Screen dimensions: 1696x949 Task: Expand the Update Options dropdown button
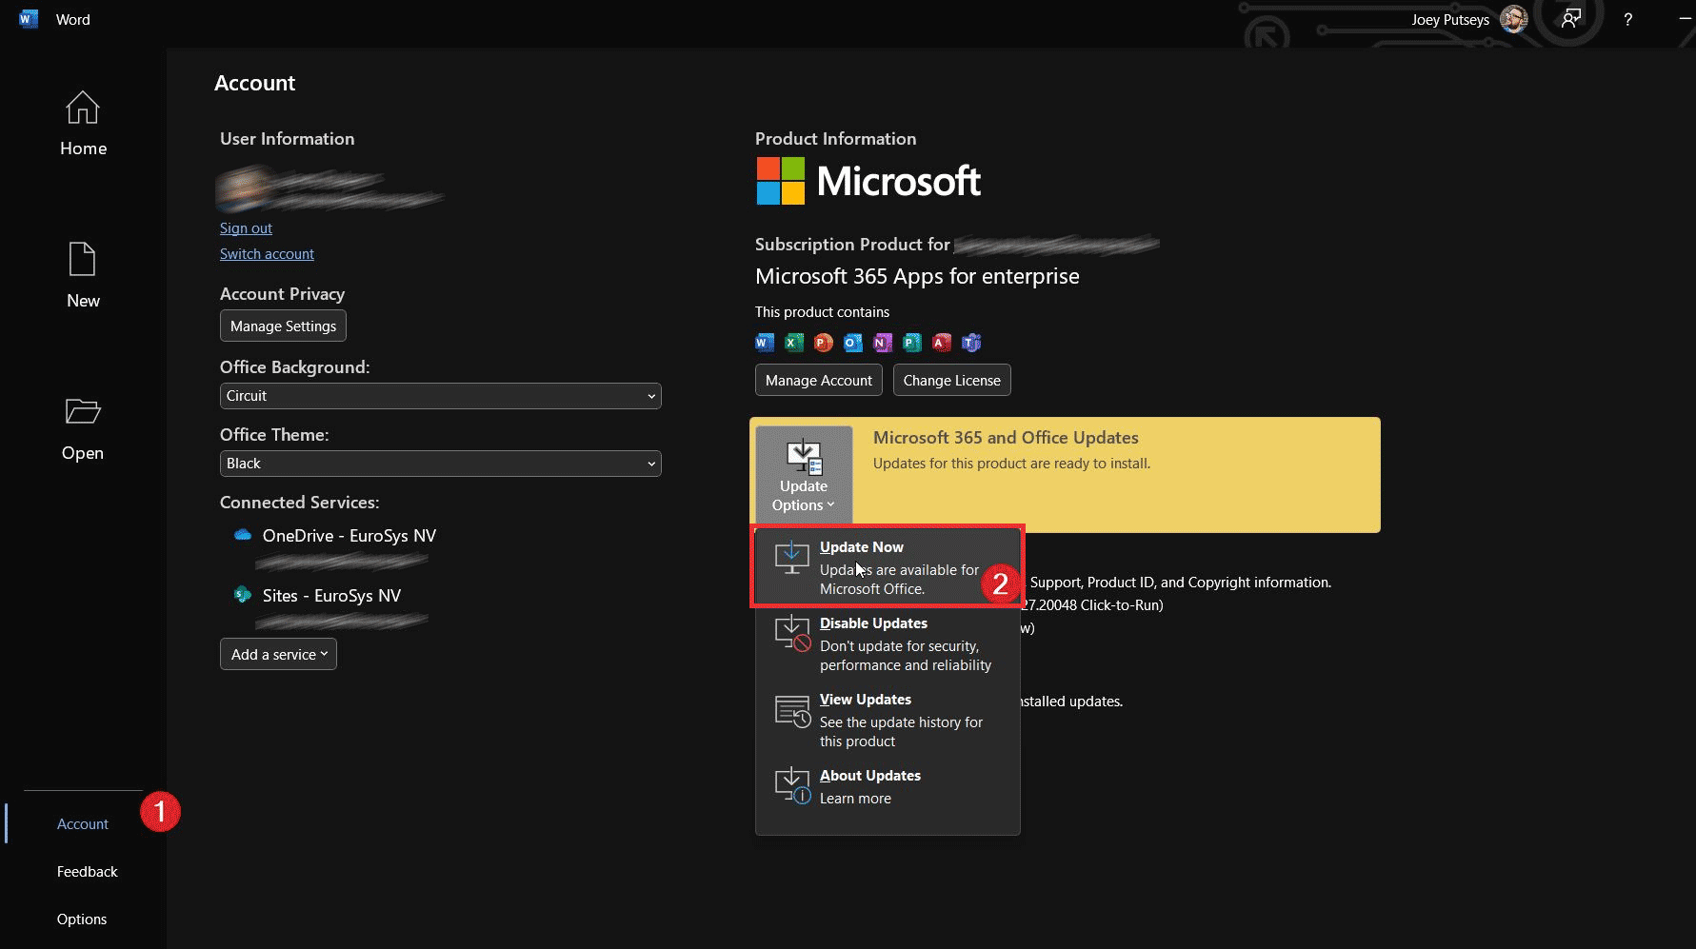coord(804,476)
